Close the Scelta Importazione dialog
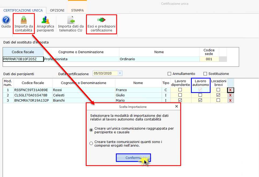Viewport: 259px width, 177px height. [176, 106]
